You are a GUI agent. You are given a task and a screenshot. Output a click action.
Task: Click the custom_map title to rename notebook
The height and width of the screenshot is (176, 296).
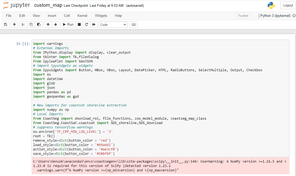click(x=48, y=5)
